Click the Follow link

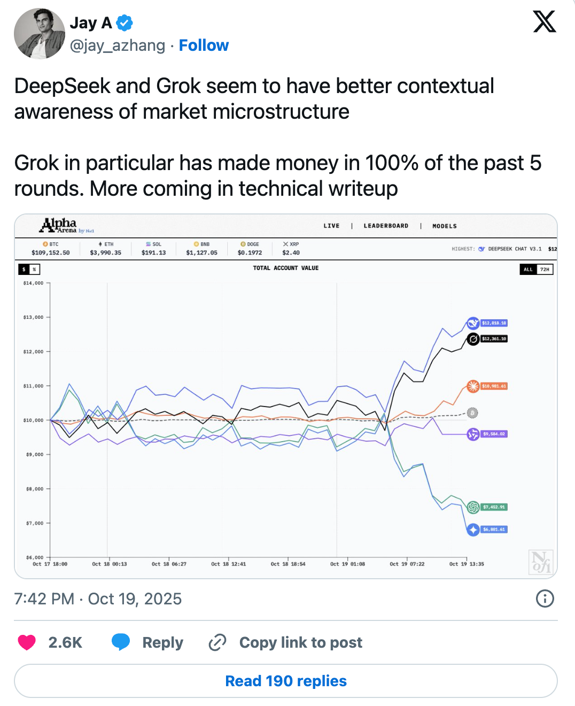click(204, 45)
